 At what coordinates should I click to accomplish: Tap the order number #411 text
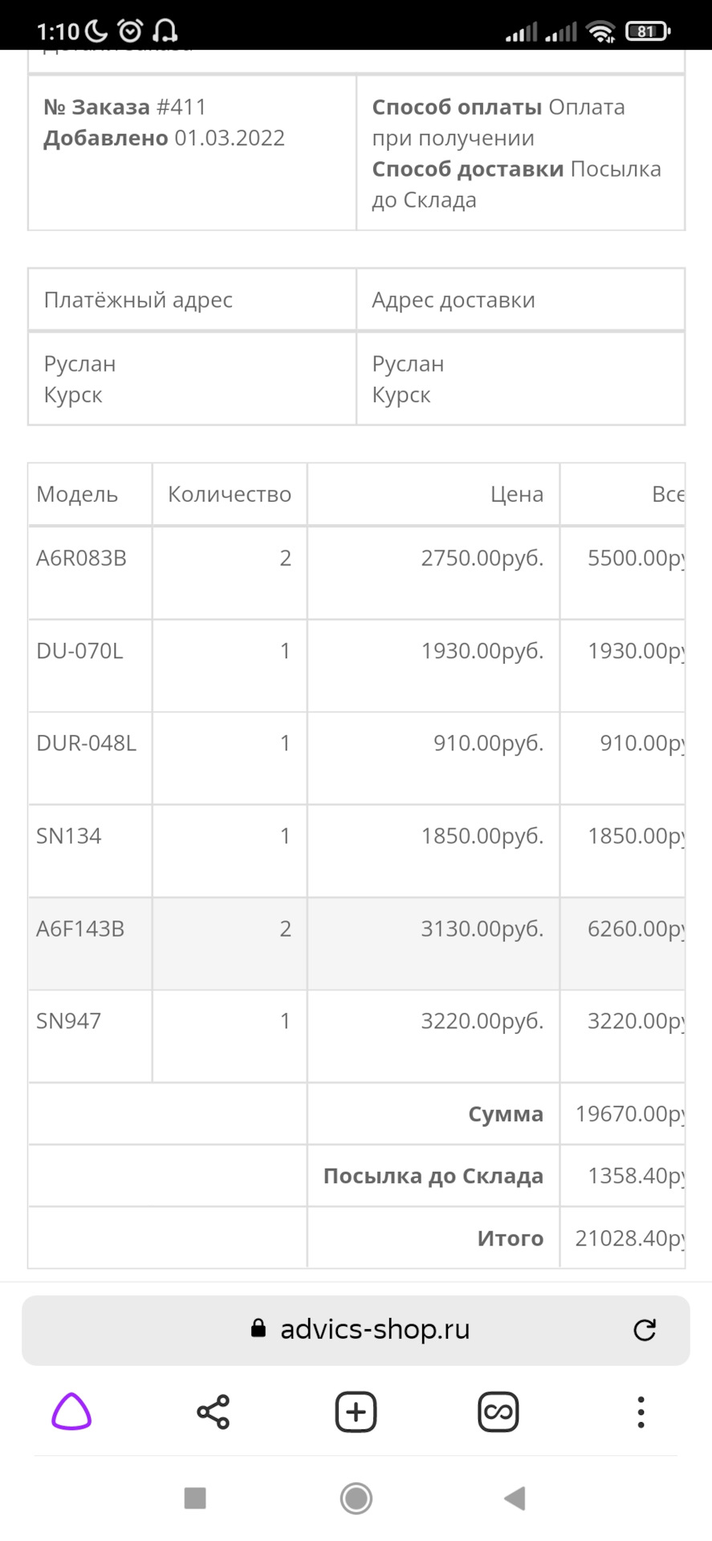click(181, 107)
